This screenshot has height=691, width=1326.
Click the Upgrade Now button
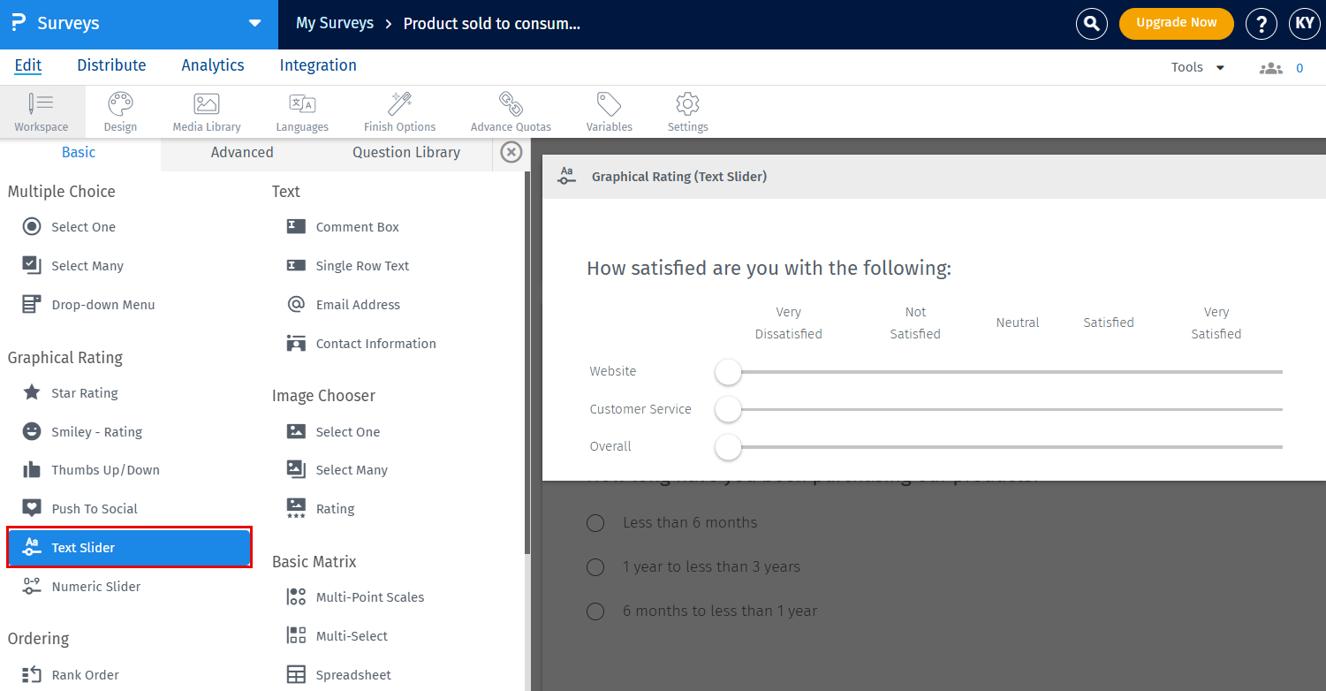(1176, 24)
